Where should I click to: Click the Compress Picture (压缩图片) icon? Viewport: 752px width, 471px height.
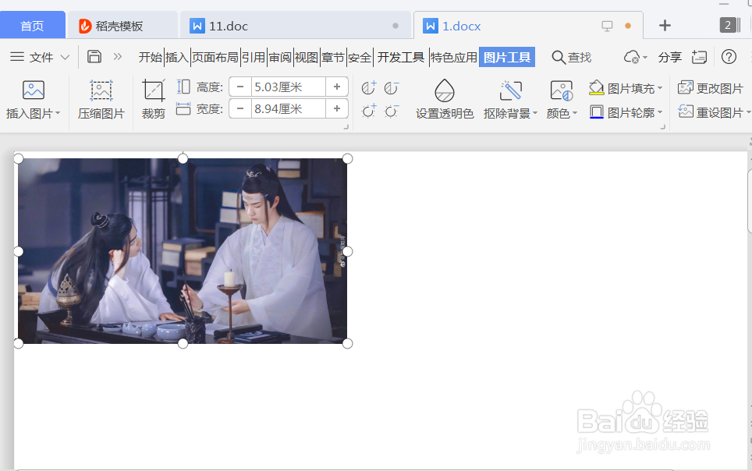click(x=101, y=90)
